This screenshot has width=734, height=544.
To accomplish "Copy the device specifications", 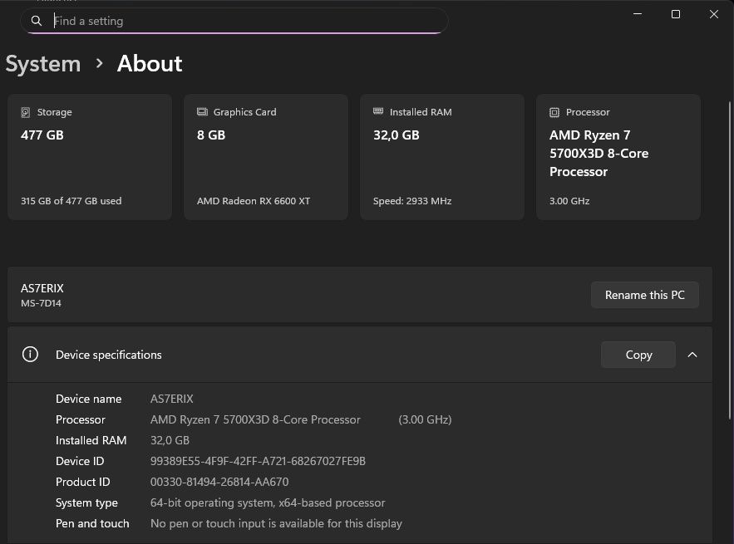I will 638,355.
